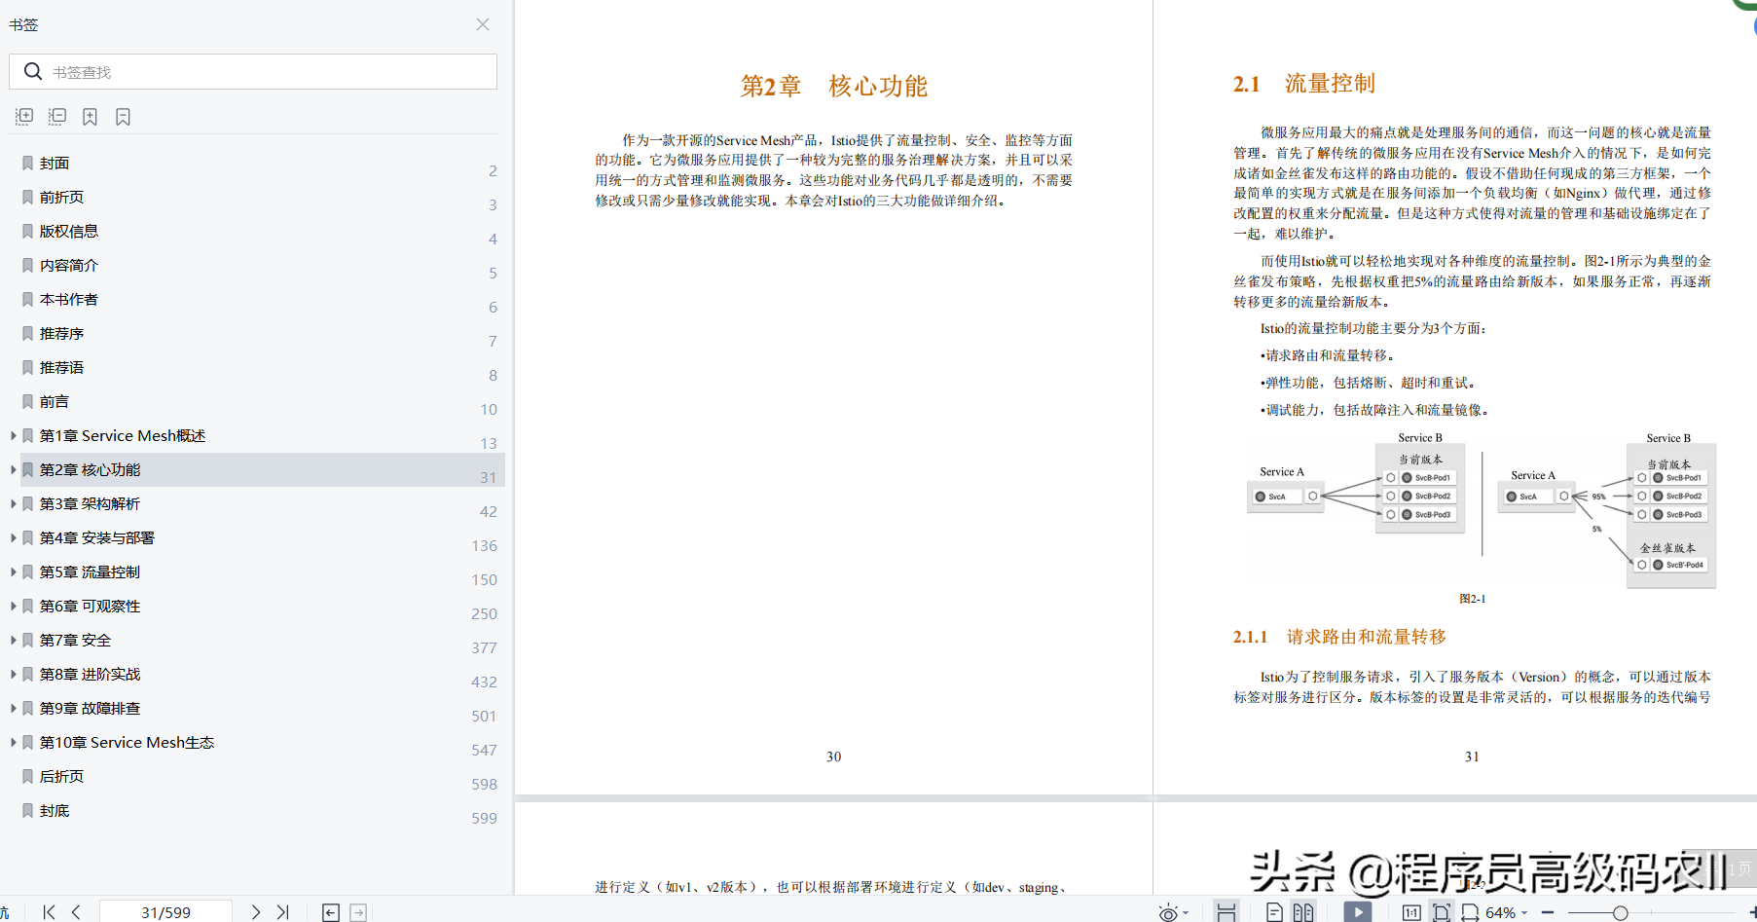Expand the 第10章 Service Mesh生态 bookmark
This screenshot has width=1757, height=922.
(13, 742)
